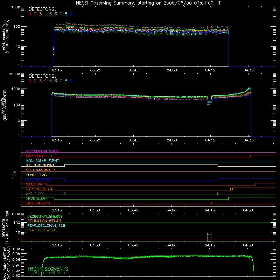280x280 pixels.
Task: Select blue detector 9 in front segments legend
Action: pyautogui.click(x=71, y=14)
